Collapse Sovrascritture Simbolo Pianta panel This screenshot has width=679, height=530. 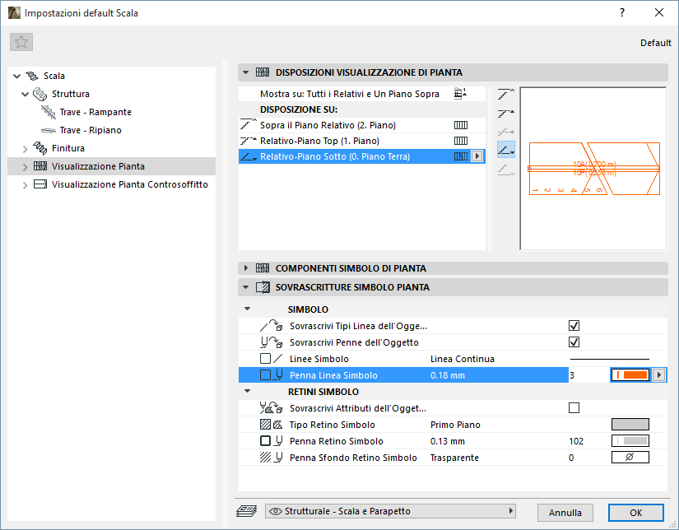[x=245, y=287]
